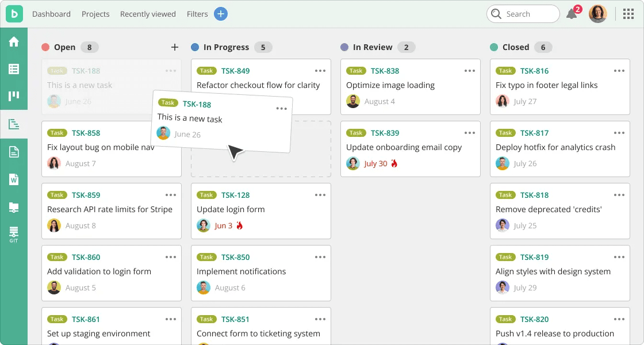Screen dimensions: 644x345
Task: Open the notifications bell
Action: (572, 14)
